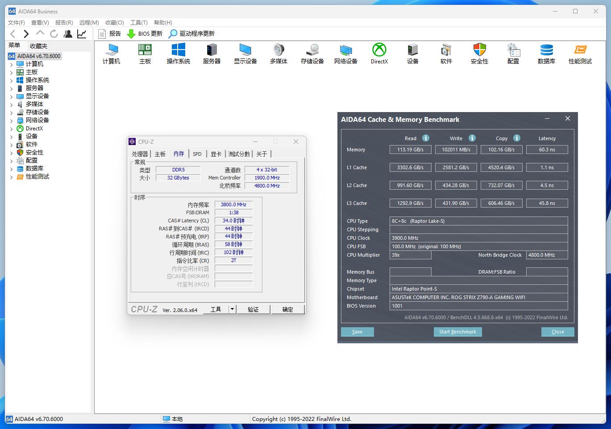Click the Memory Read result field
611x429 pixels.
(410, 150)
